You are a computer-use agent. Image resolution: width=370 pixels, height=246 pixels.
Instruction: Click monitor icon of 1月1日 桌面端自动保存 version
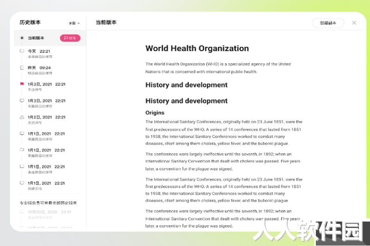(22, 167)
